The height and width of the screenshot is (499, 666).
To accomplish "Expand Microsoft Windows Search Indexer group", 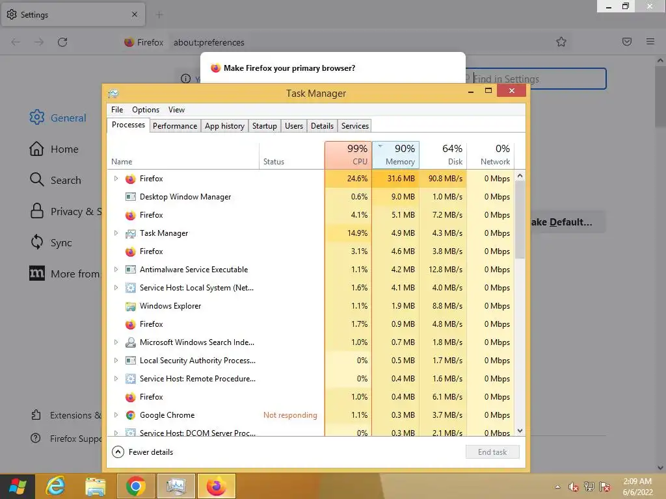I will [x=116, y=342].
